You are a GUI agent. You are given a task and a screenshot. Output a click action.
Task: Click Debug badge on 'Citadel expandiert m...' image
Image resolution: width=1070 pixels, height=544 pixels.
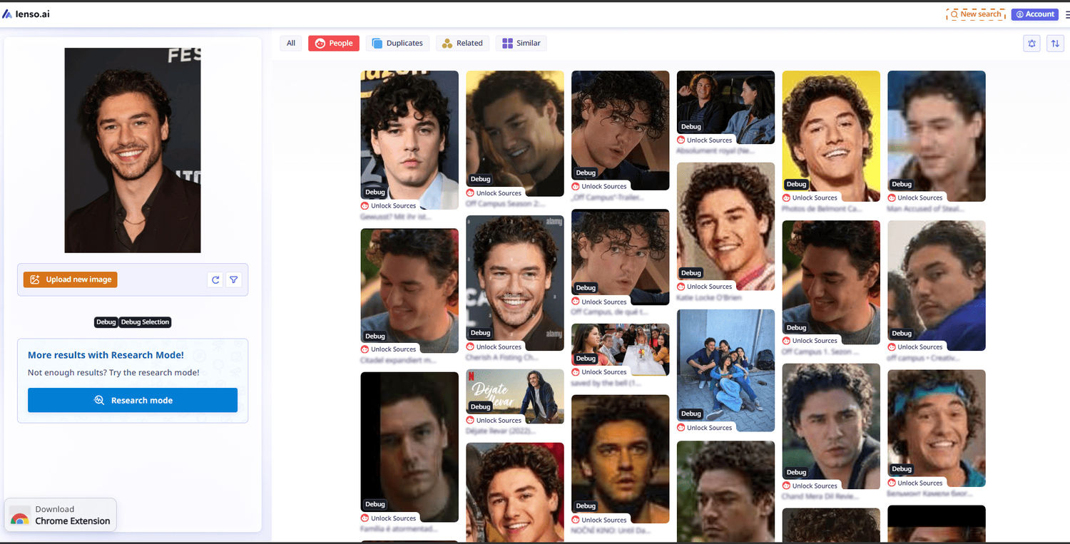[375, 337]
